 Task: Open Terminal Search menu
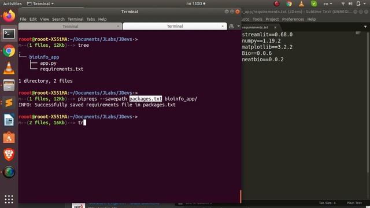point(58,19)
